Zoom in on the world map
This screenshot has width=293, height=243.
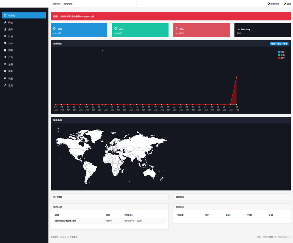(x=58, y=128)
